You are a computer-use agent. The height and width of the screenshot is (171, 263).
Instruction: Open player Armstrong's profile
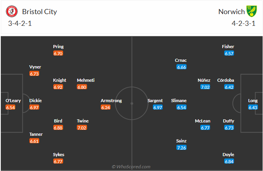pyautogui.click(x=111, y=101)
